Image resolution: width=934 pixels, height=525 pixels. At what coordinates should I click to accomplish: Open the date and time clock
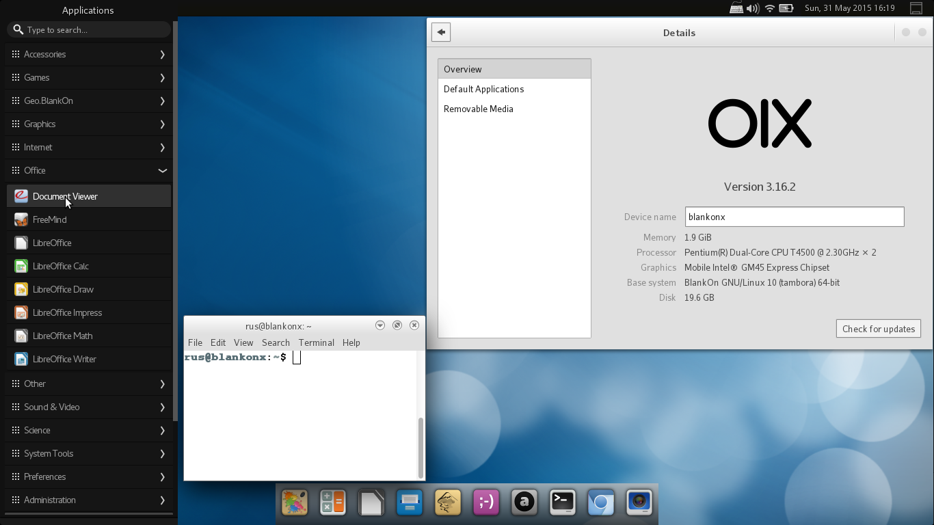[x=850, y=8]
